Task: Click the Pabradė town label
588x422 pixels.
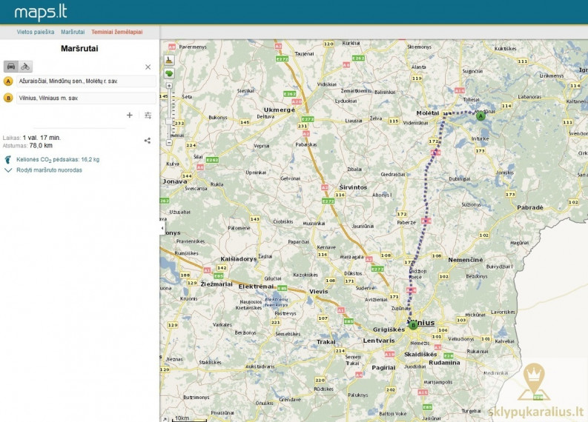Action: pos(530,207)
